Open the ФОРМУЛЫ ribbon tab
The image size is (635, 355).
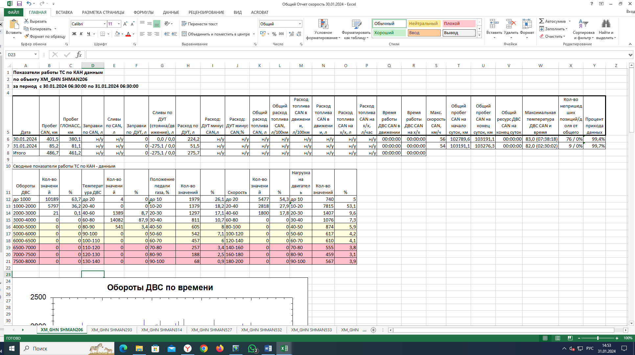pos(144,12)
